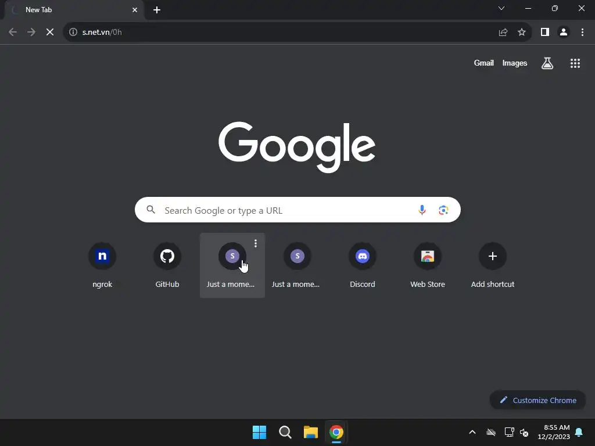
Task: Open Search Labs flask icon
Action: click(x=547, y=63)
